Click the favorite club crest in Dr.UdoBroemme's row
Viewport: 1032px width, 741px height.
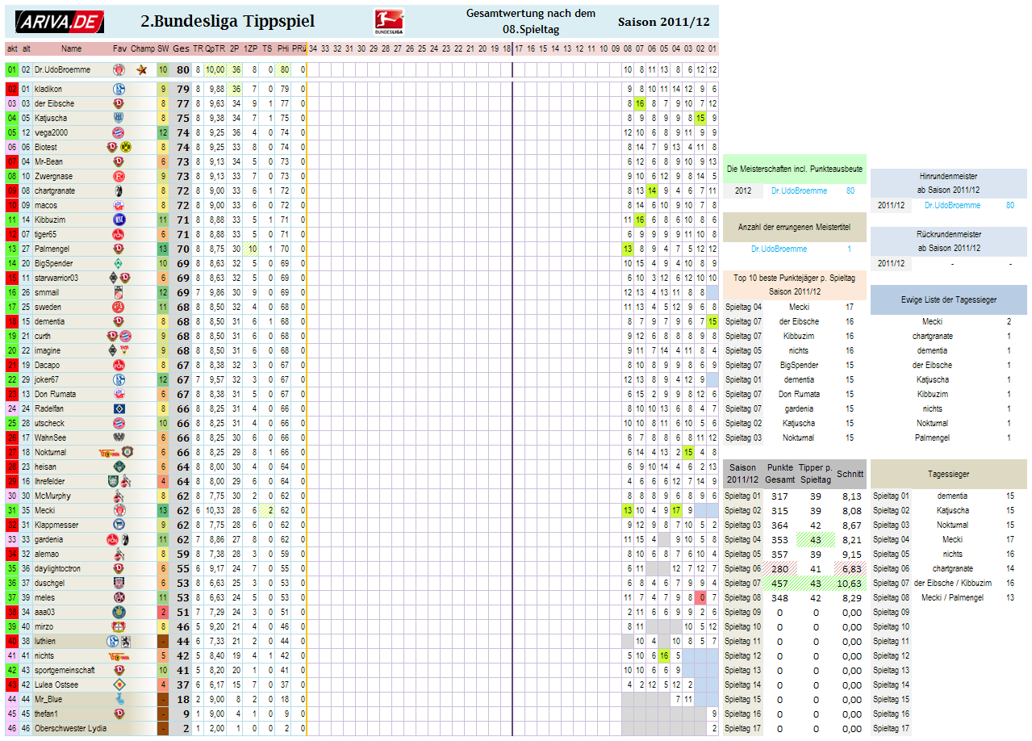[119, 70]
